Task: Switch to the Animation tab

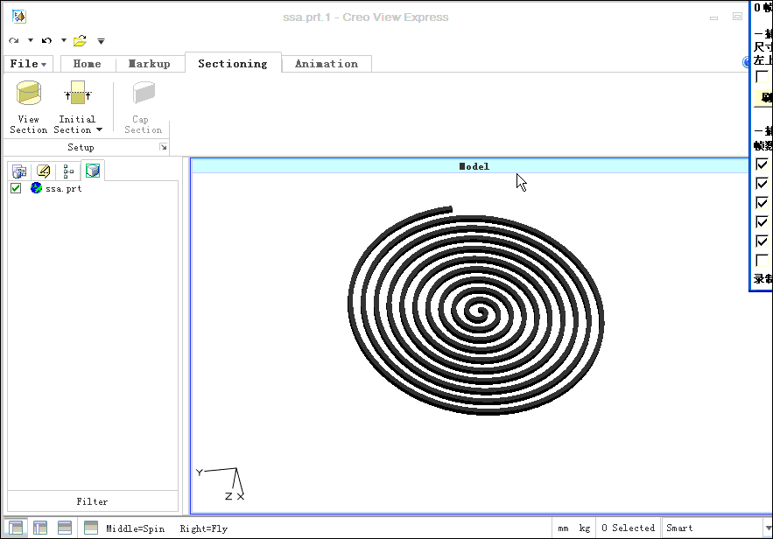Action: point(327,64)
